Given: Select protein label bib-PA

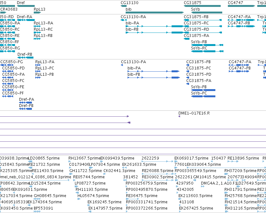Looking at the screenshot, I should pos(134,68).
